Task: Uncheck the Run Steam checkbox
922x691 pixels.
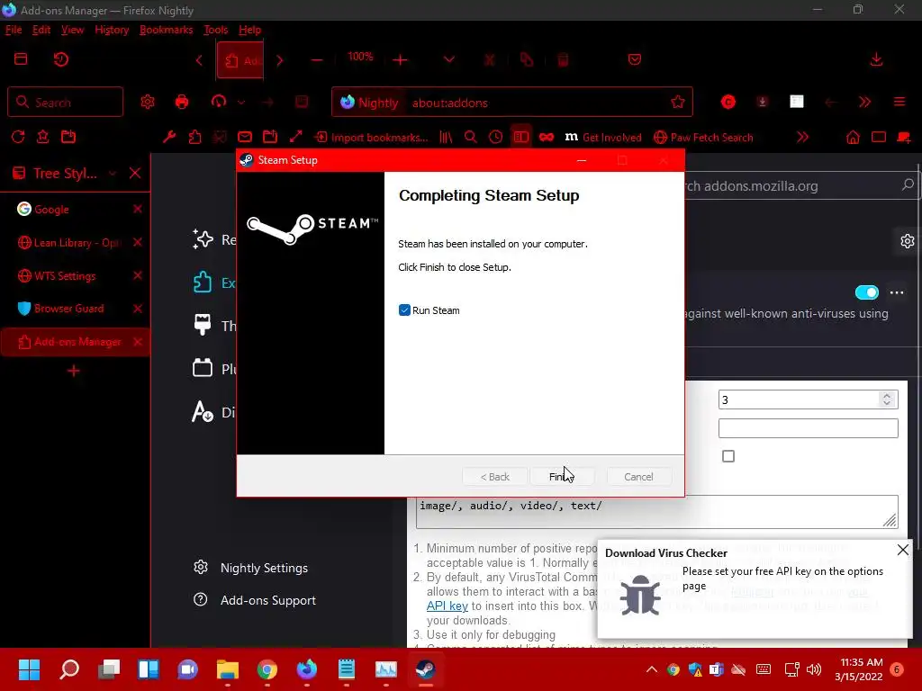Action: [x=404, y=310]
